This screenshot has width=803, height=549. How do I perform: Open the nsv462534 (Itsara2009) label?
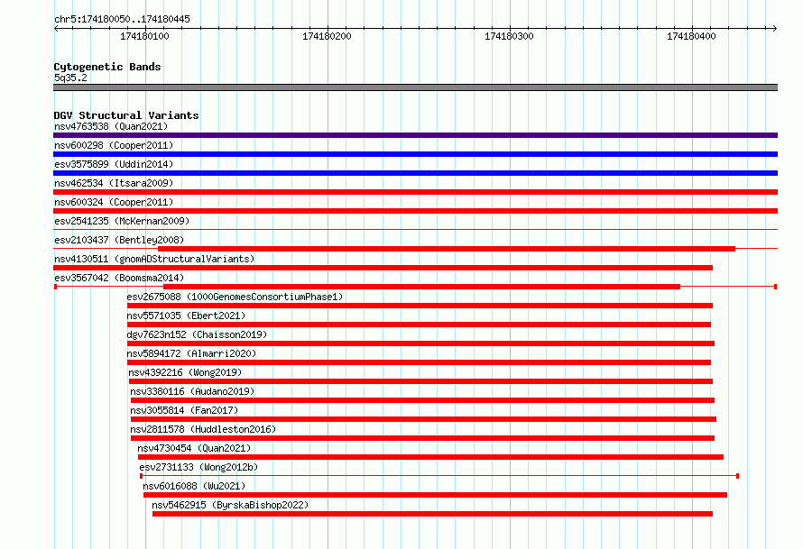pos(114,183)
